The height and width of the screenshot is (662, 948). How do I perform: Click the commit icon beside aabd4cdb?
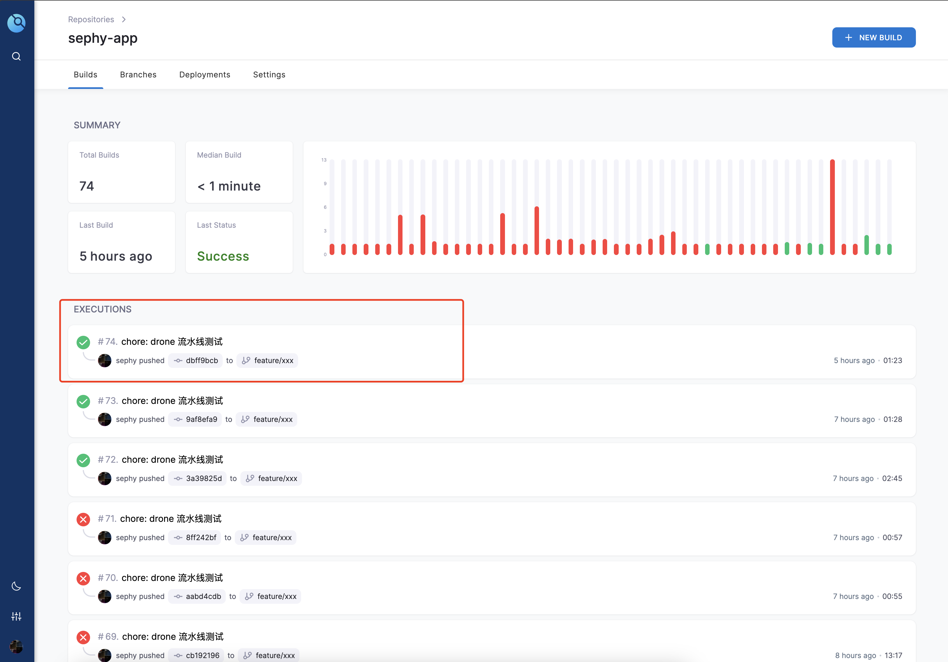178,597
